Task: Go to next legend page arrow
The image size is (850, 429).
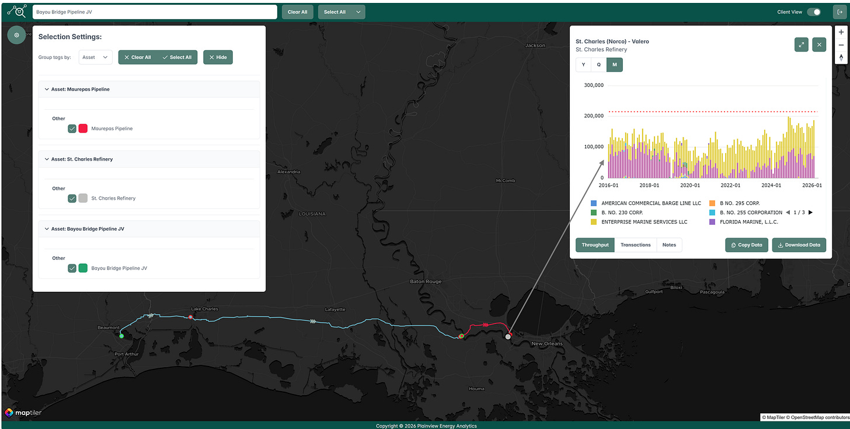Action: pyautogui.click(x=810, y=212)
